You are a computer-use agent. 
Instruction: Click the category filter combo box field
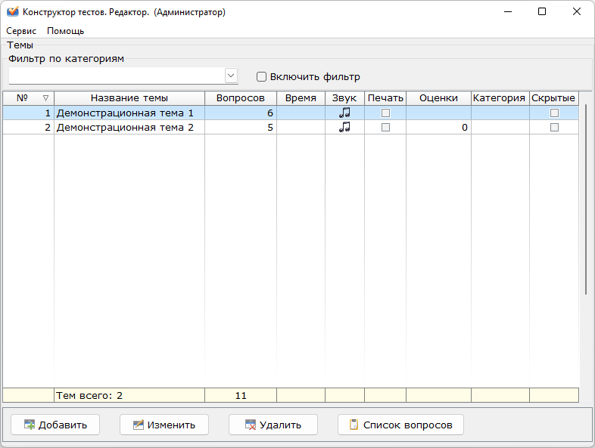coord(117,76)
